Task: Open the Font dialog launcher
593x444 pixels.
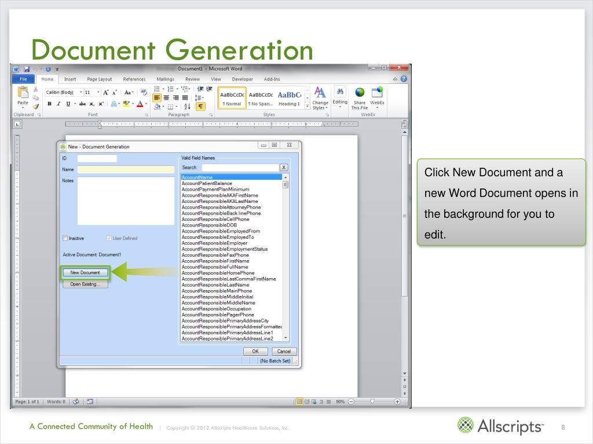Action: click(147, 115)
